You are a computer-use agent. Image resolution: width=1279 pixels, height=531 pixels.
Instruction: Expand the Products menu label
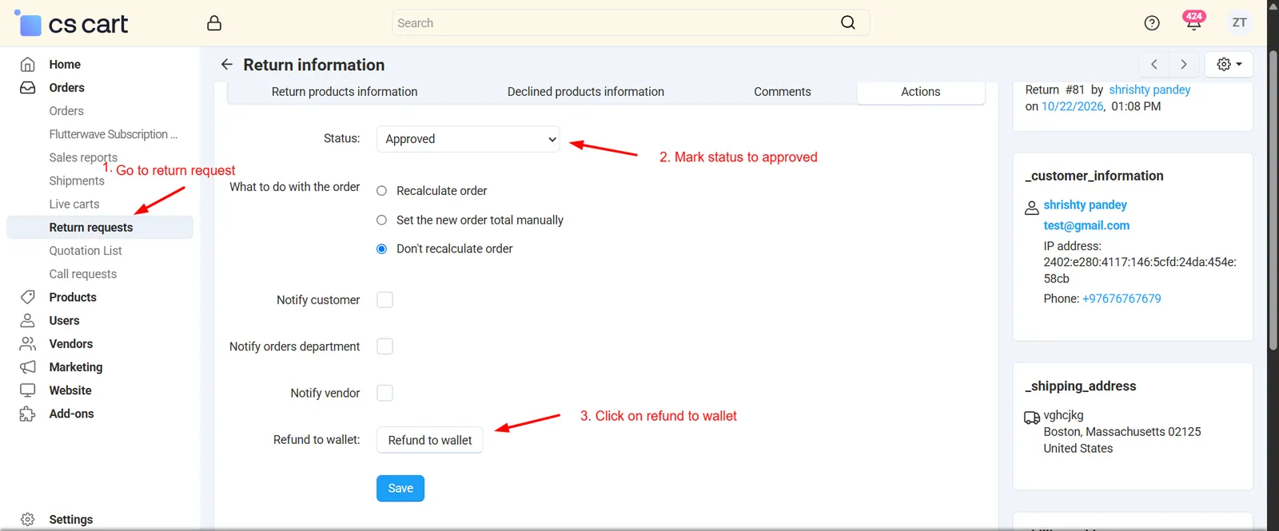(73, 297)
